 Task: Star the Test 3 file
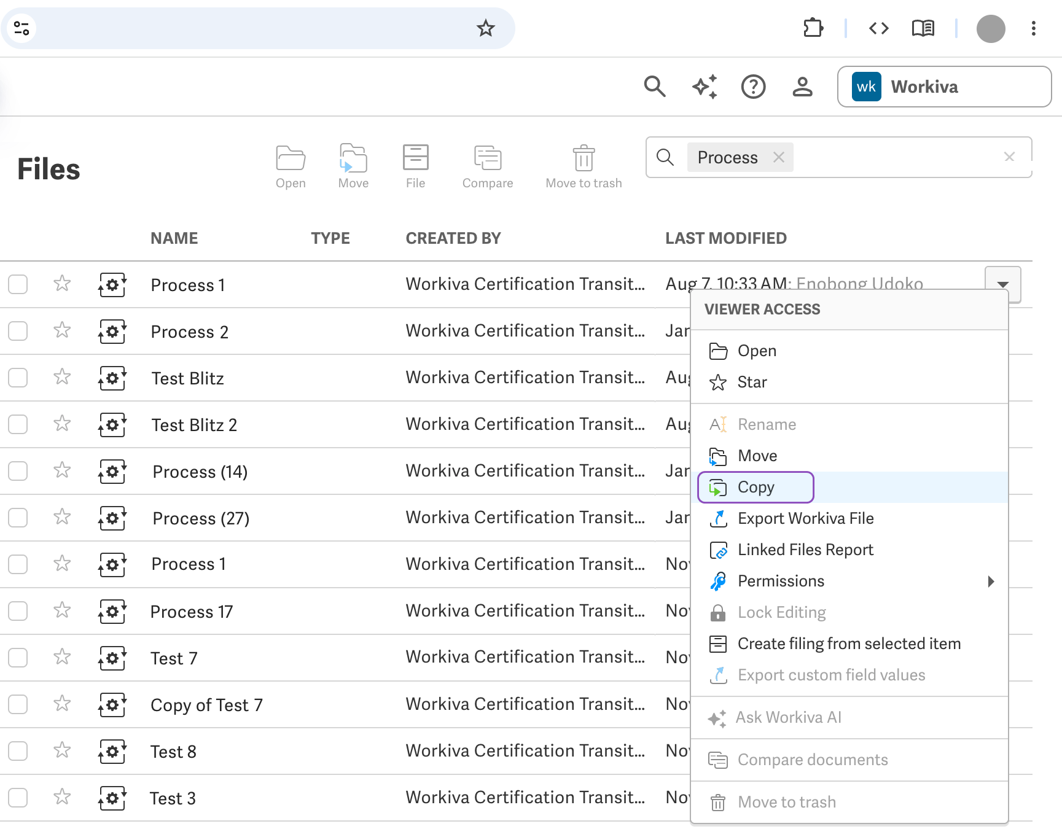pos(62,797)
